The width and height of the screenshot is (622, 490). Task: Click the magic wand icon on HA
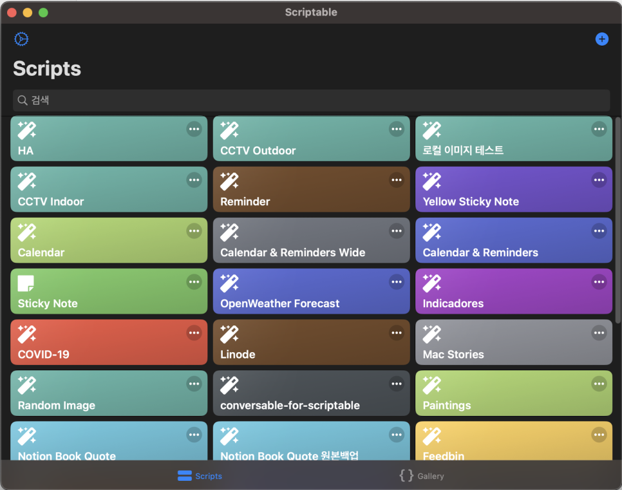click(27, 131)
